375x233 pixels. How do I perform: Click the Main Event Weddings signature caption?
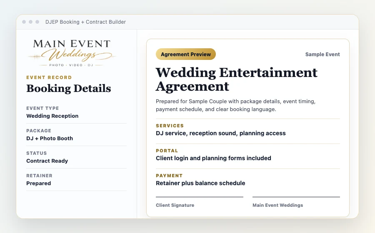(x=277, y=205)
